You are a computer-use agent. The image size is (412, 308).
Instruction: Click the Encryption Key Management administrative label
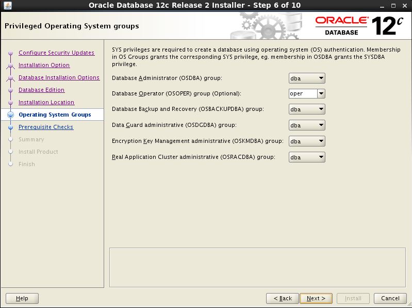pos(197,141)
